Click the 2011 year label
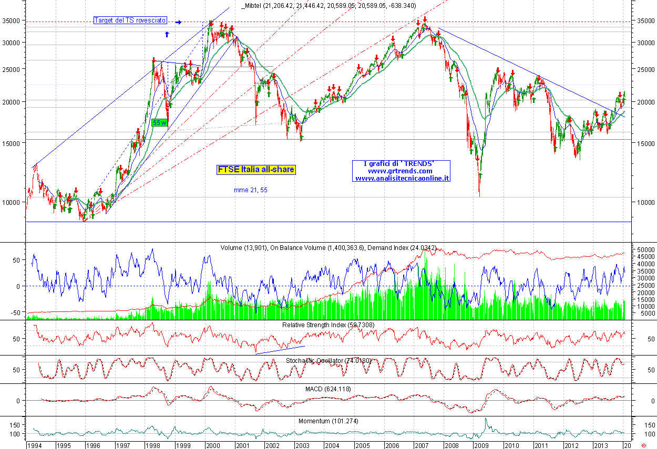The height and width of the screenshot is (449, 657). pos(541,445)
